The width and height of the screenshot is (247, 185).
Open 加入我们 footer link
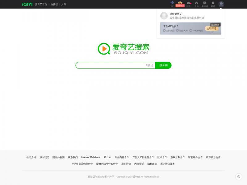tap(44, 157)
